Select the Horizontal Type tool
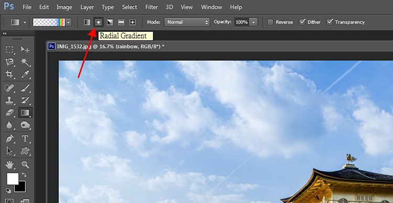 point(25,139)
